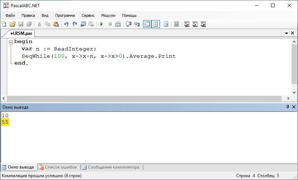Click the CODE toolbar icon
The width and height of the screenshot is (298, 180).
tap(176, 24)
